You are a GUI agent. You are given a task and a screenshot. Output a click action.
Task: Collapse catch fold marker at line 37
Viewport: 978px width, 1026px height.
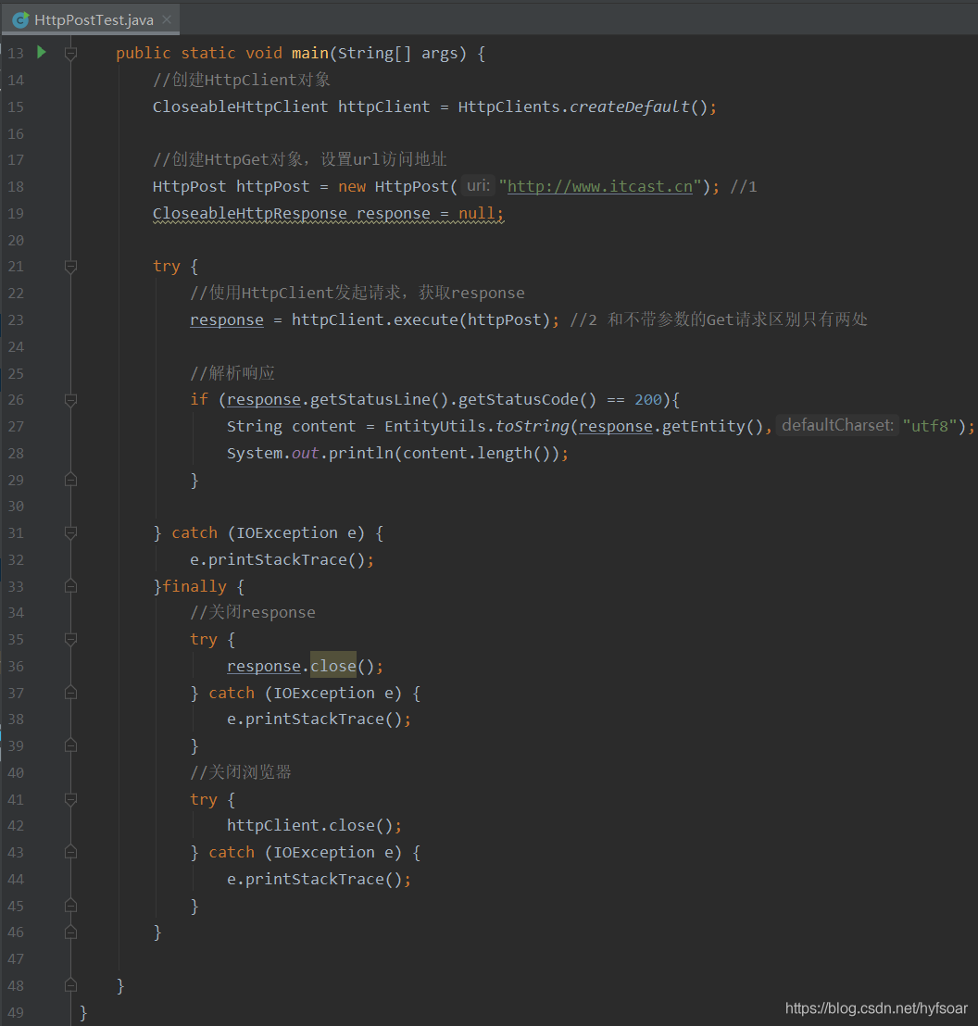click(x=70, y=693)
